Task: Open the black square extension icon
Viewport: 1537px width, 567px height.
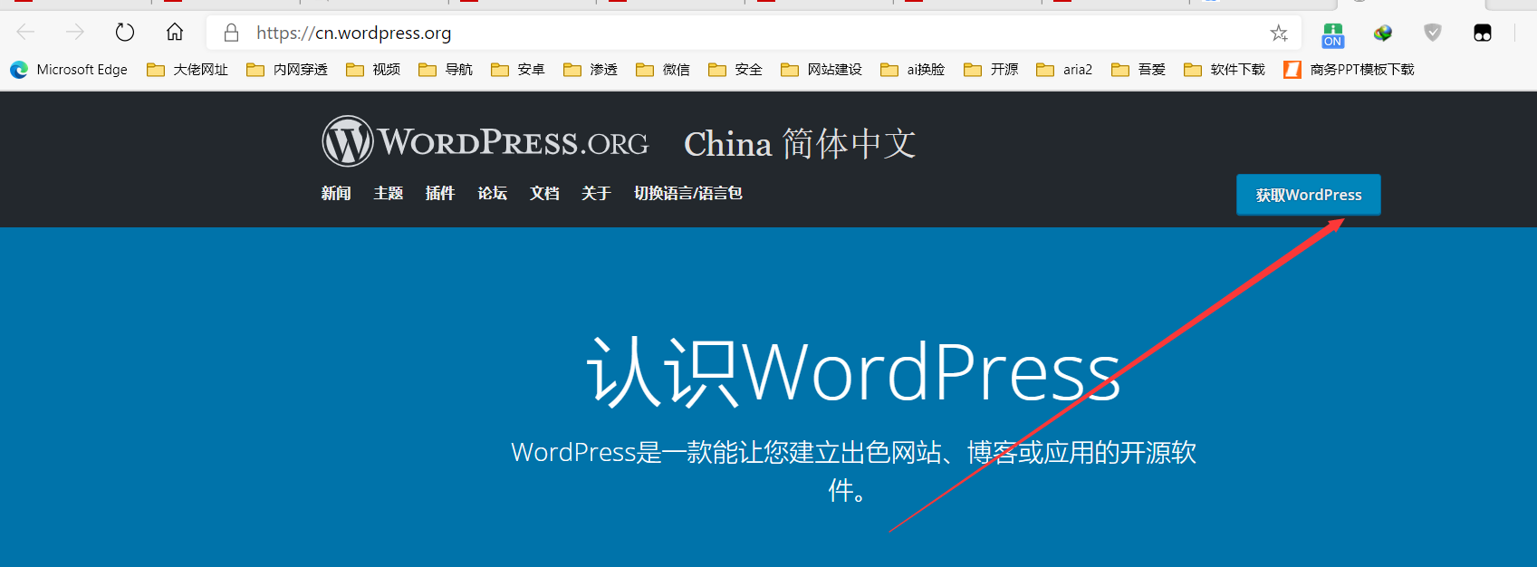Action: click(1483, 34)
